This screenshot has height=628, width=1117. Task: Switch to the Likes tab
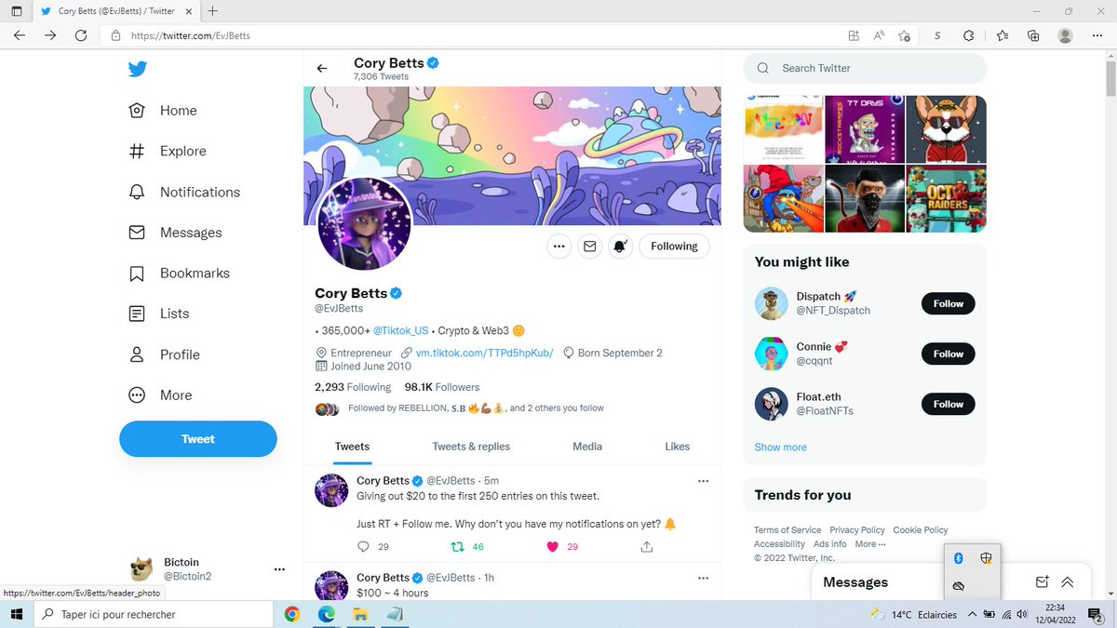tap(678, 447)
